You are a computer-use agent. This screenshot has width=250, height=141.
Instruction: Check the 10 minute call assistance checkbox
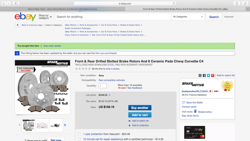[x=80, y=139]
